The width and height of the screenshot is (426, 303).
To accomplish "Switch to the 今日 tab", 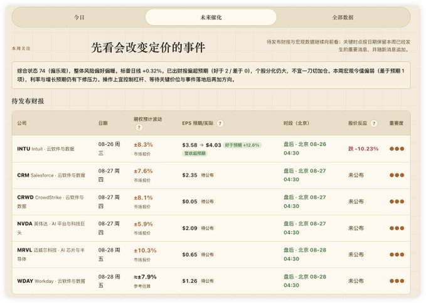I will coord(79,18).
